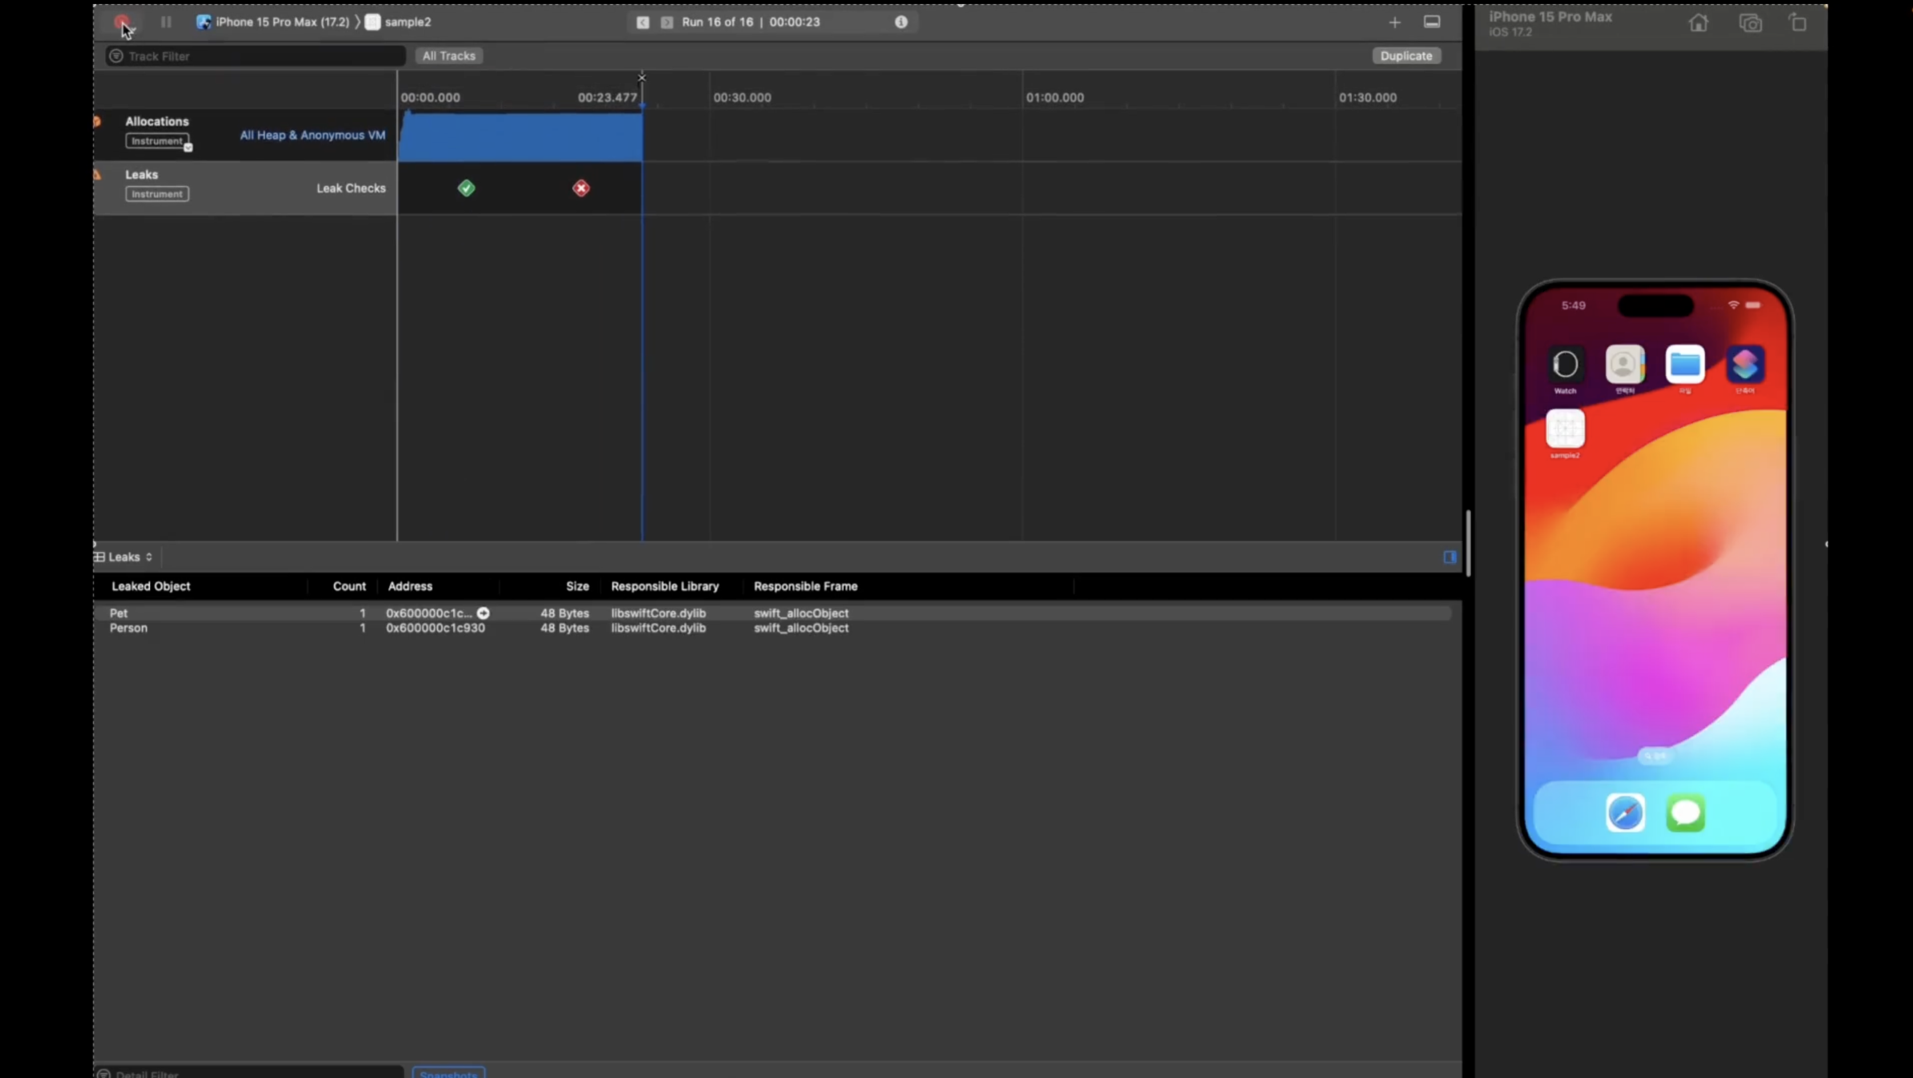Screen dimensions: 1913x1078
Task: Launch Safari from the simulator dock
Action: pos(1625,813)
